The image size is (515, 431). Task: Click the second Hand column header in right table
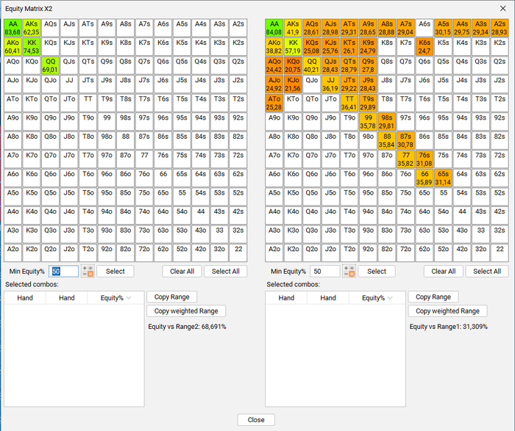[x=328, y=298]
